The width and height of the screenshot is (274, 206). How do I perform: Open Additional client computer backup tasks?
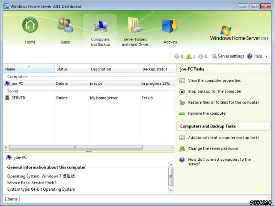[x=223, y=138]
